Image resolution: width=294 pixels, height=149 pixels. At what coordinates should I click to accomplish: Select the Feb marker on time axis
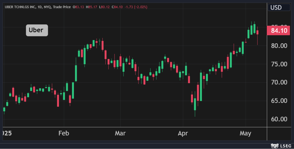[x=63, y=133]
